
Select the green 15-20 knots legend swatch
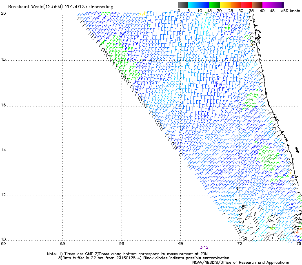point(215,5)
